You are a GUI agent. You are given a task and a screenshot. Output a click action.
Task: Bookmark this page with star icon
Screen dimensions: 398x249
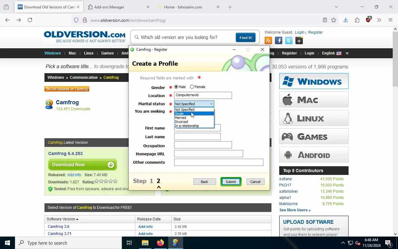(x=334, y=20)
